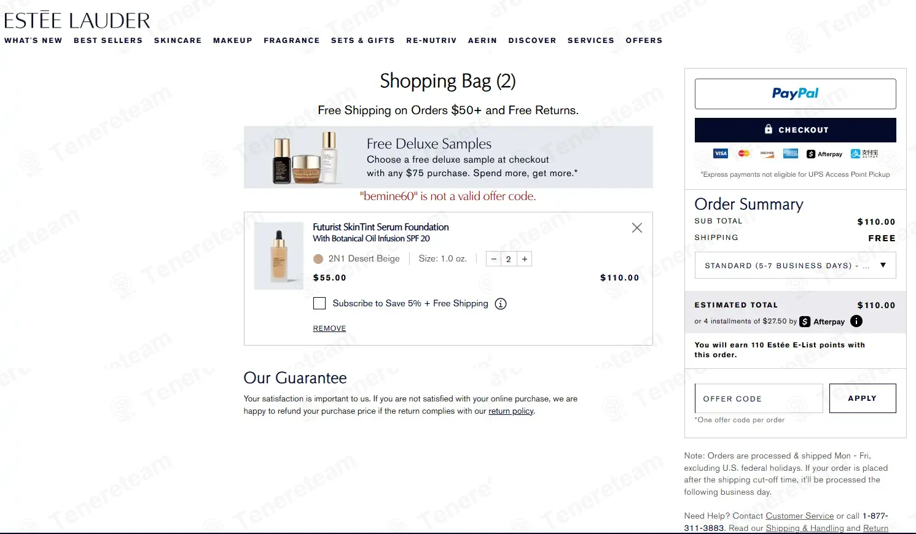Viewport: 916px width, 534px height.
Task: Proceed with the Checkout button
Action: pyautogui.click(x=795, y=130)
